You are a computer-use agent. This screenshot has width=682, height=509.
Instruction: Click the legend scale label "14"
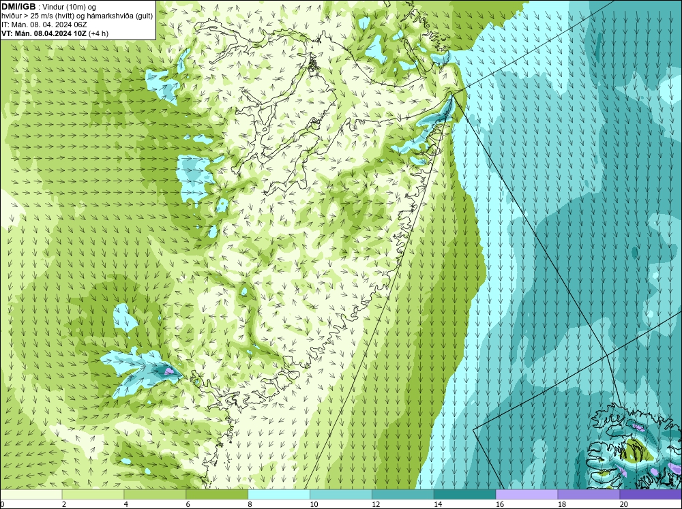pos(438,504)
